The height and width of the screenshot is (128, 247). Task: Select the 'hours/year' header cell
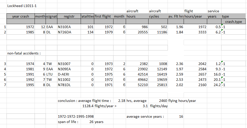(x=195, y=16)
